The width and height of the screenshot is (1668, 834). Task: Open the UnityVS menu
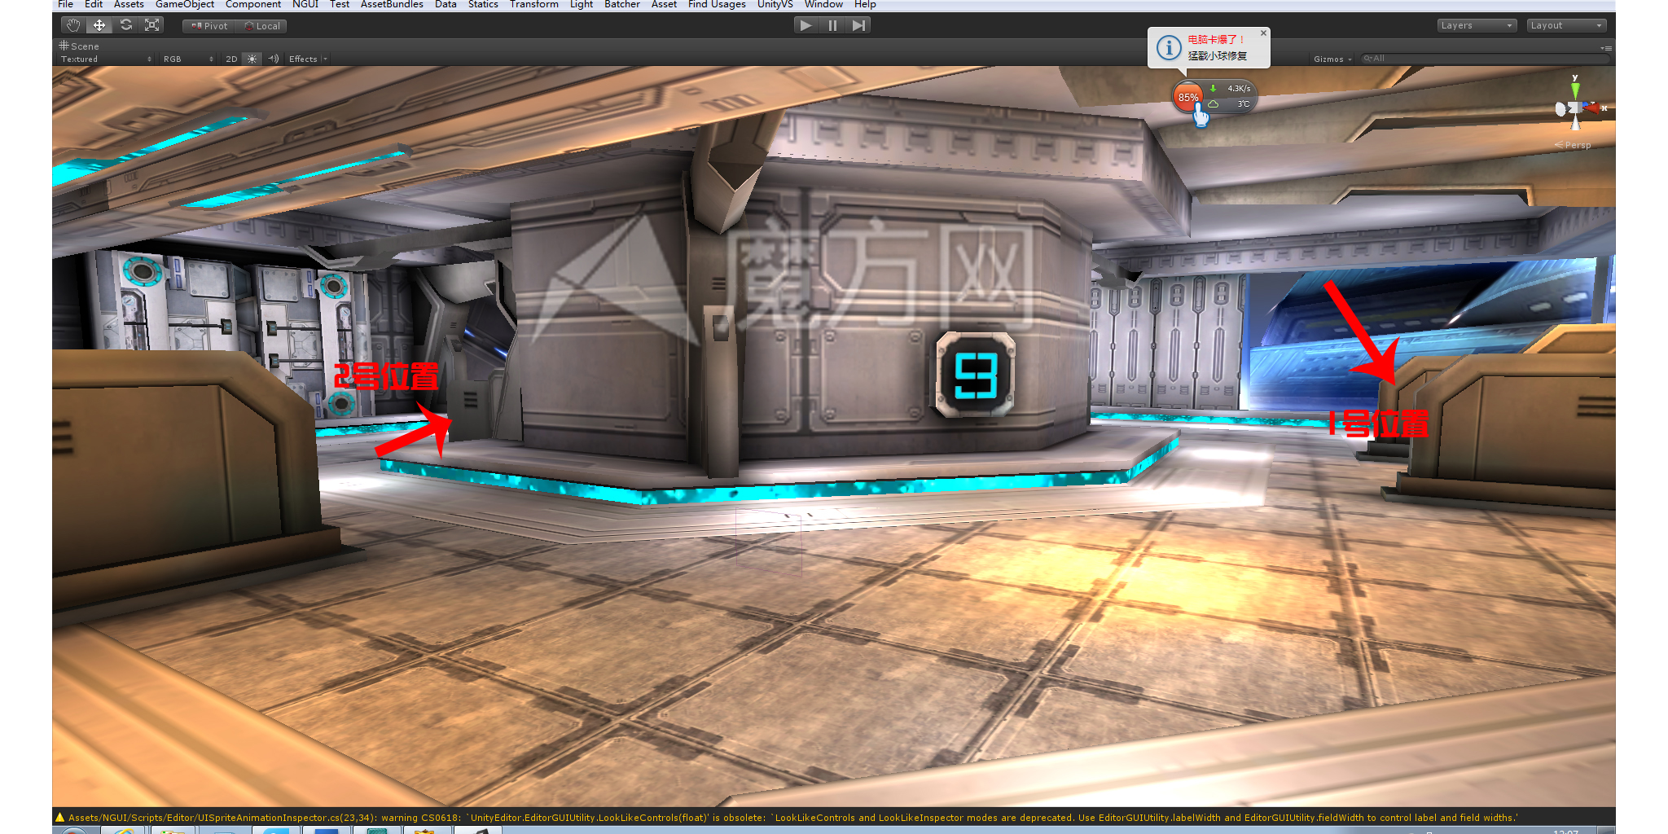click(775, 4)
